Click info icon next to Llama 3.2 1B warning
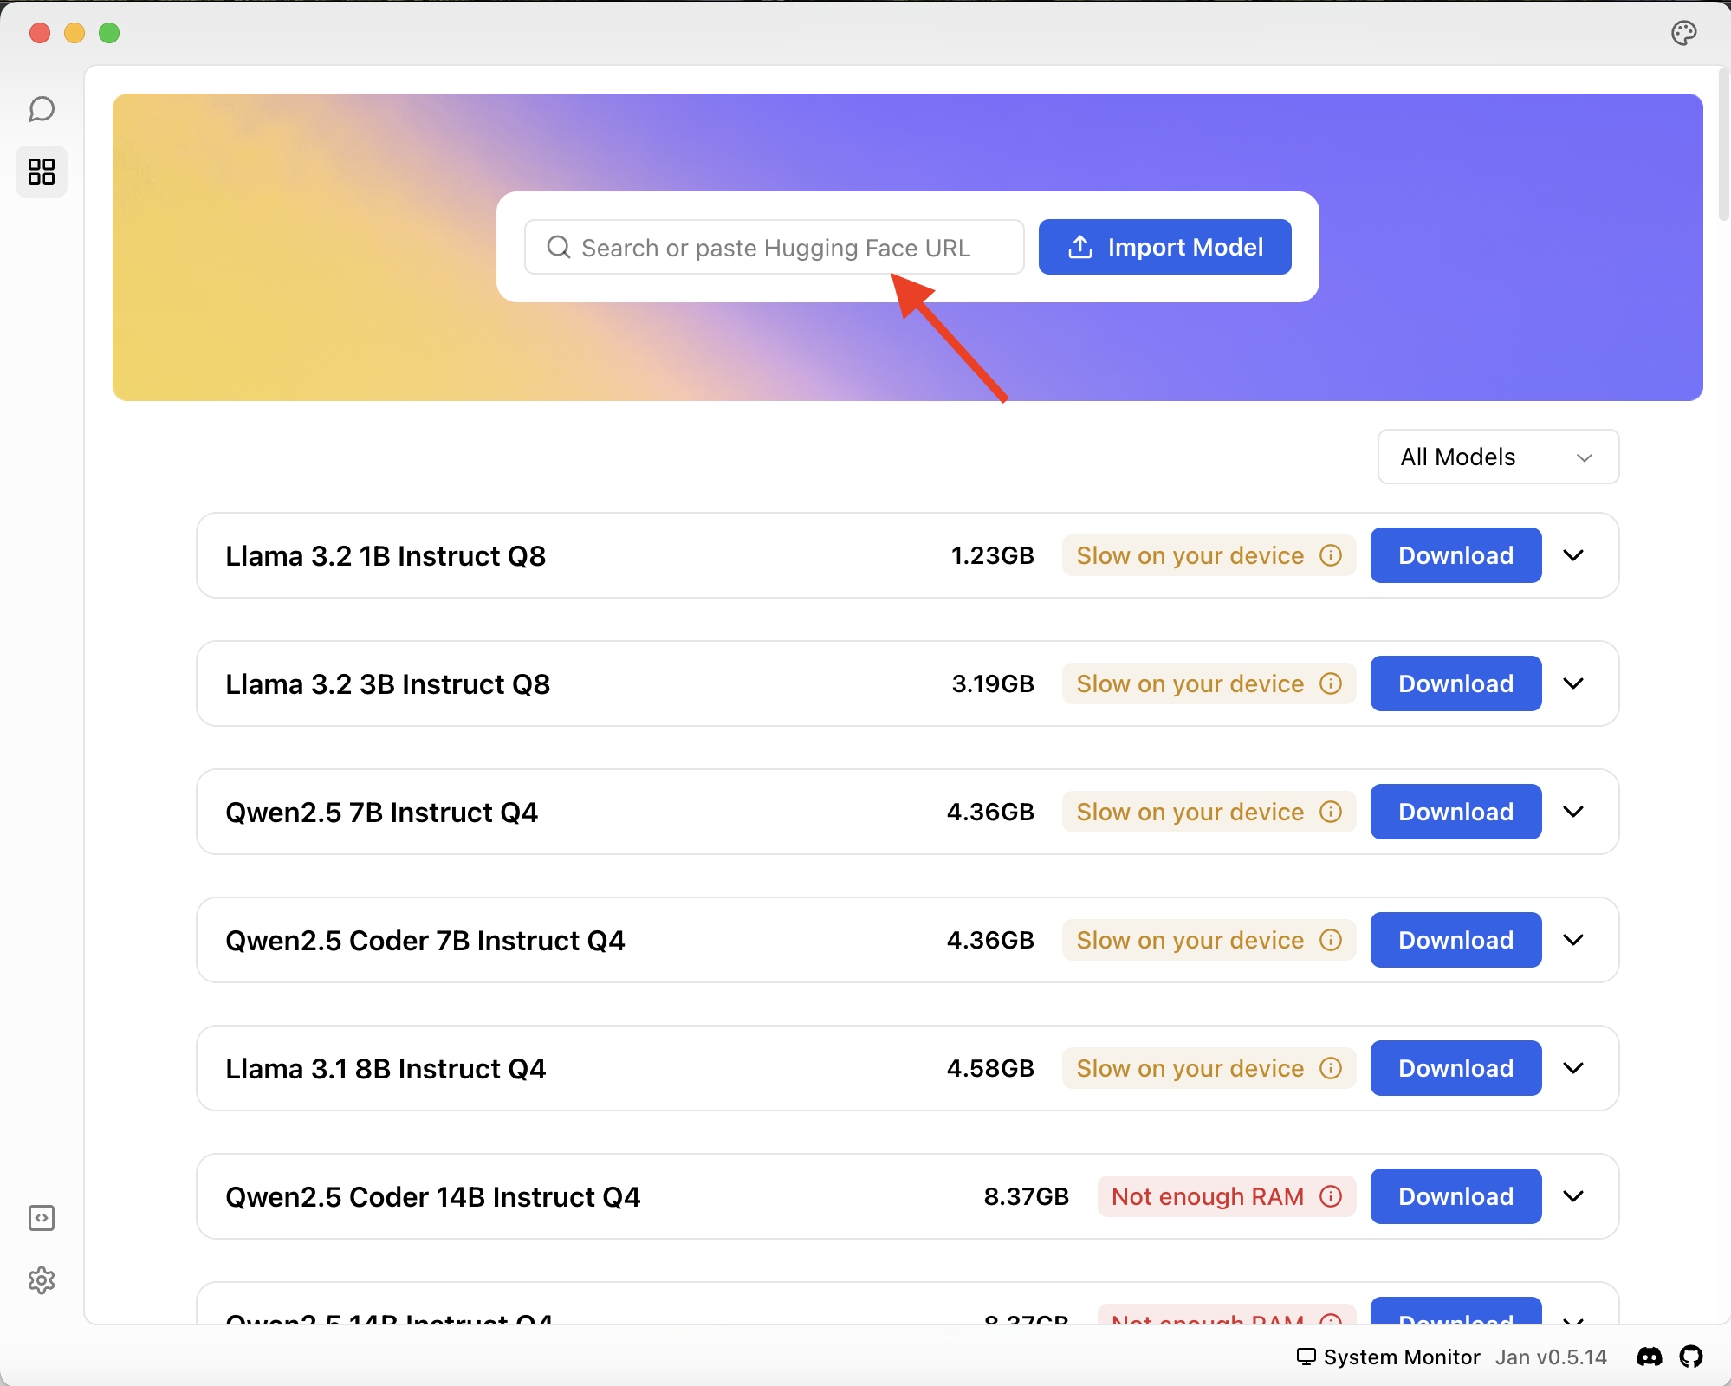Viewport: 1731px width, 1386px height. point(1331,555)
